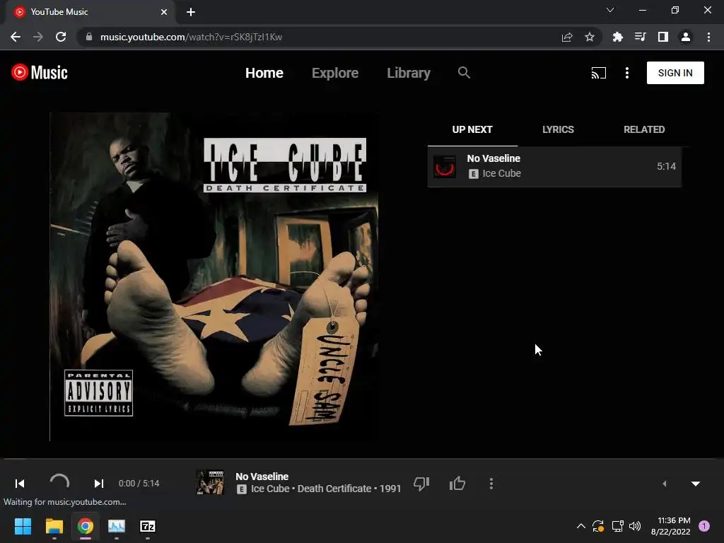
Task: Click the cast to device icon
Action: pos(598,73)
